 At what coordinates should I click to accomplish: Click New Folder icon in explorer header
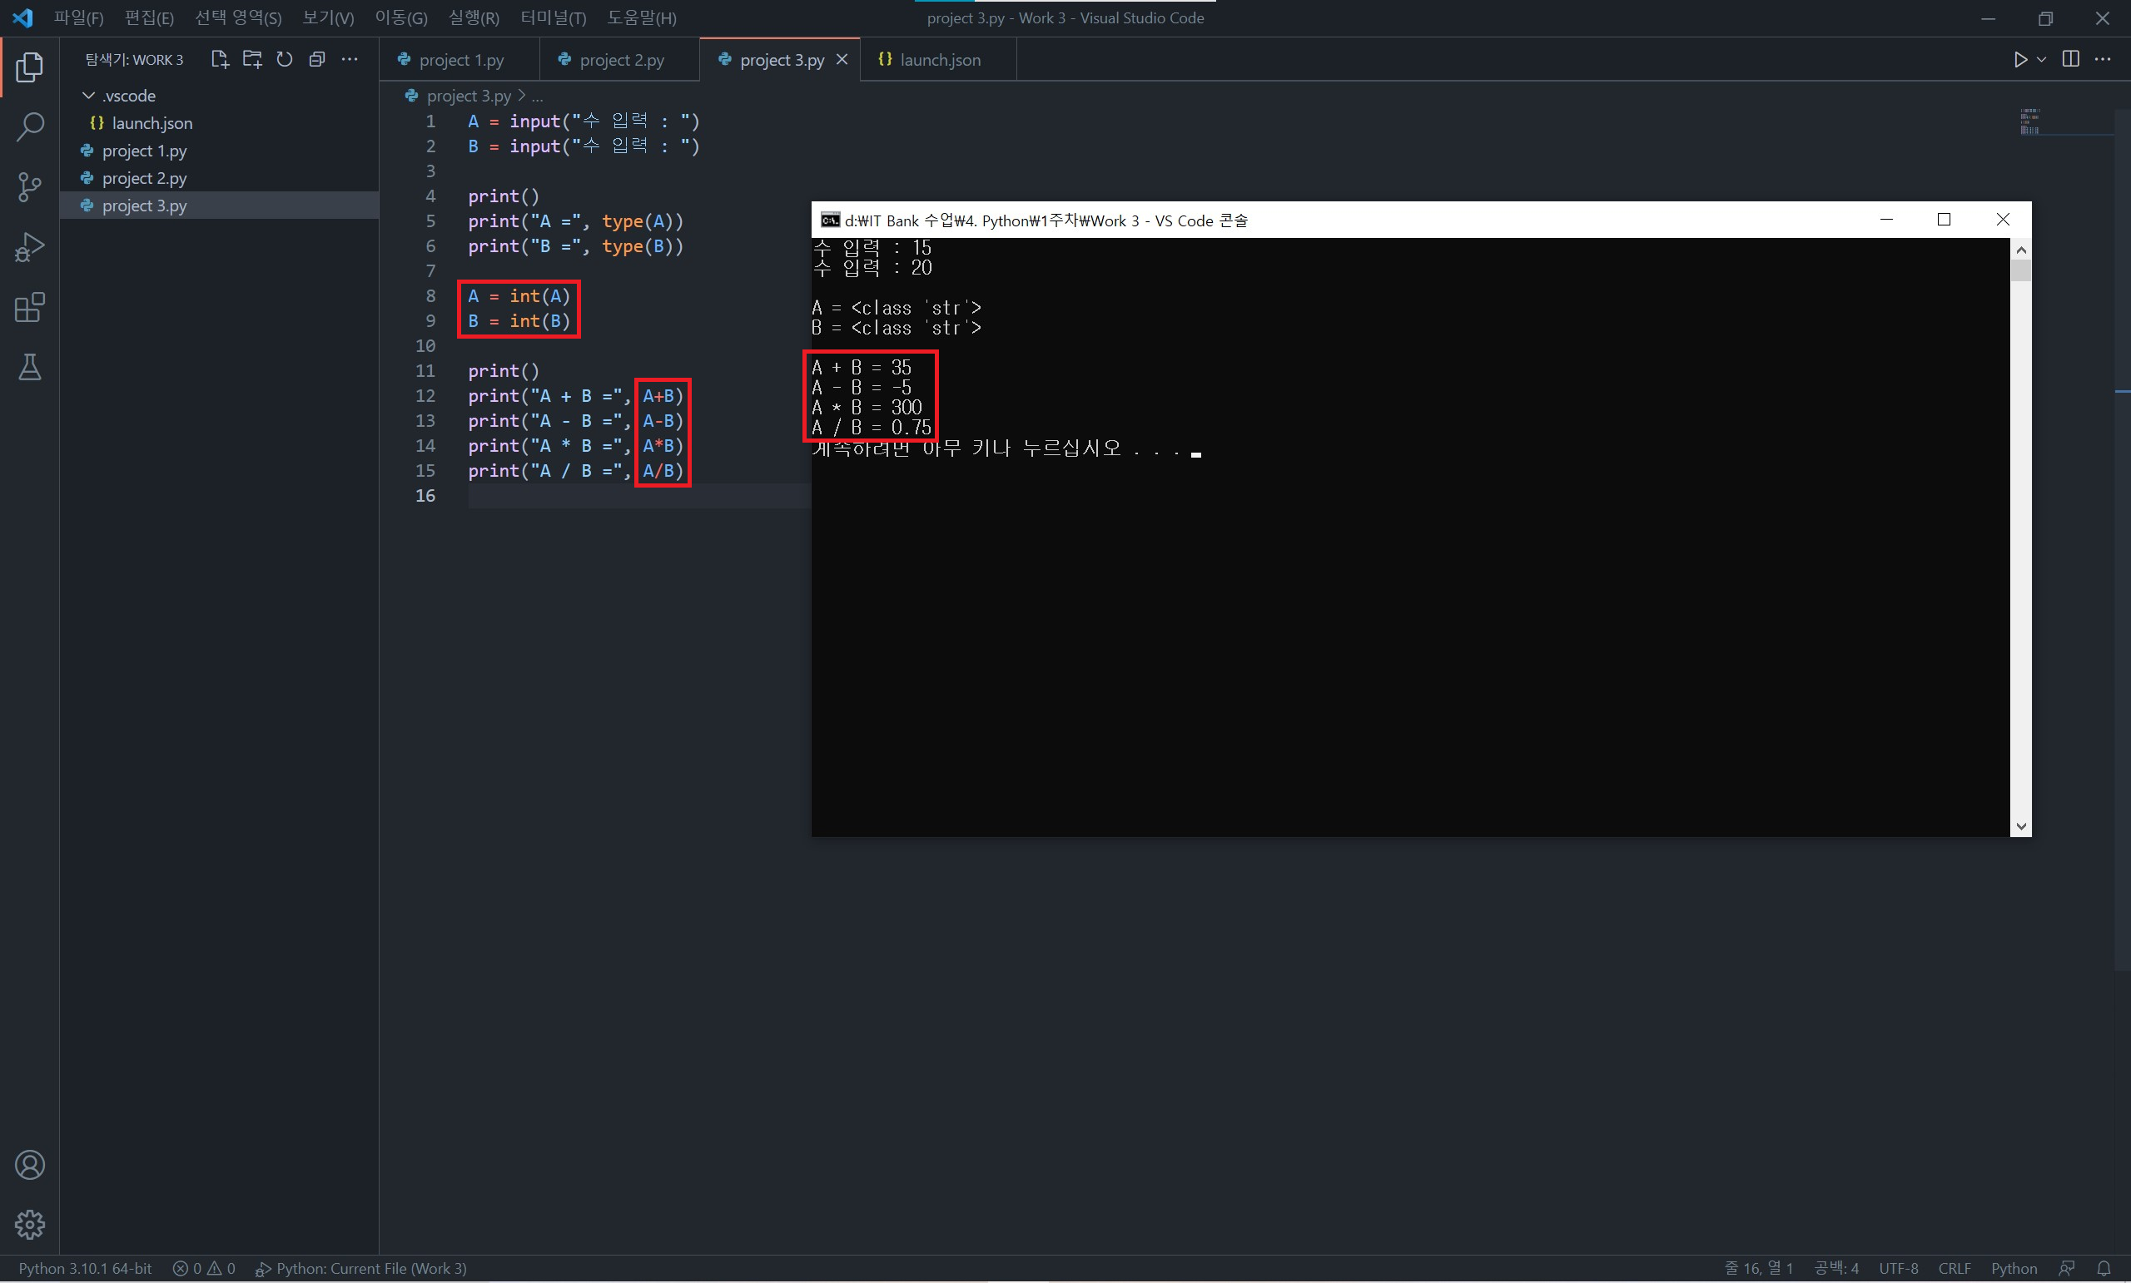click(x=251, y=60)
